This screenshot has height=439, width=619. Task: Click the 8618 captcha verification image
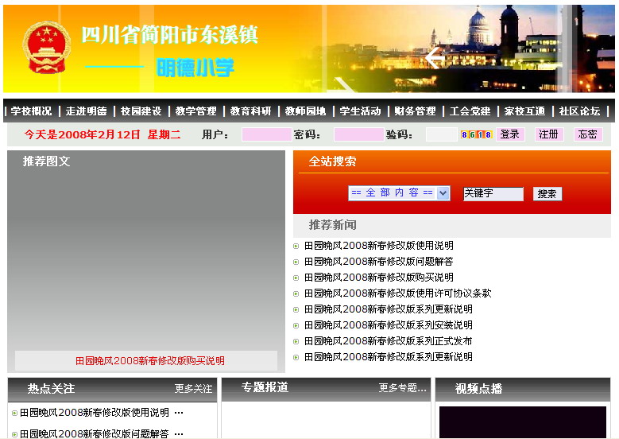477,134
